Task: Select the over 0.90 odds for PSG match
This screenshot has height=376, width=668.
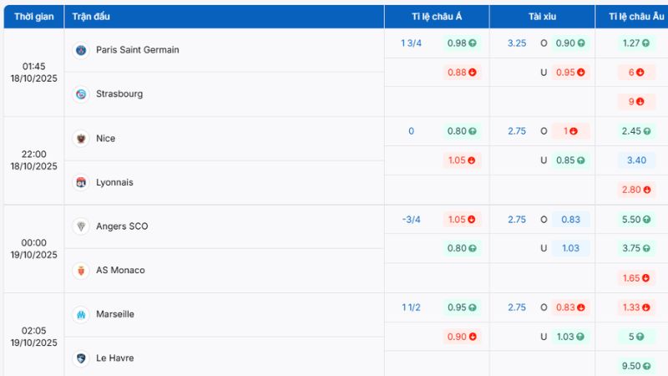Action: (x=571, y=43)
